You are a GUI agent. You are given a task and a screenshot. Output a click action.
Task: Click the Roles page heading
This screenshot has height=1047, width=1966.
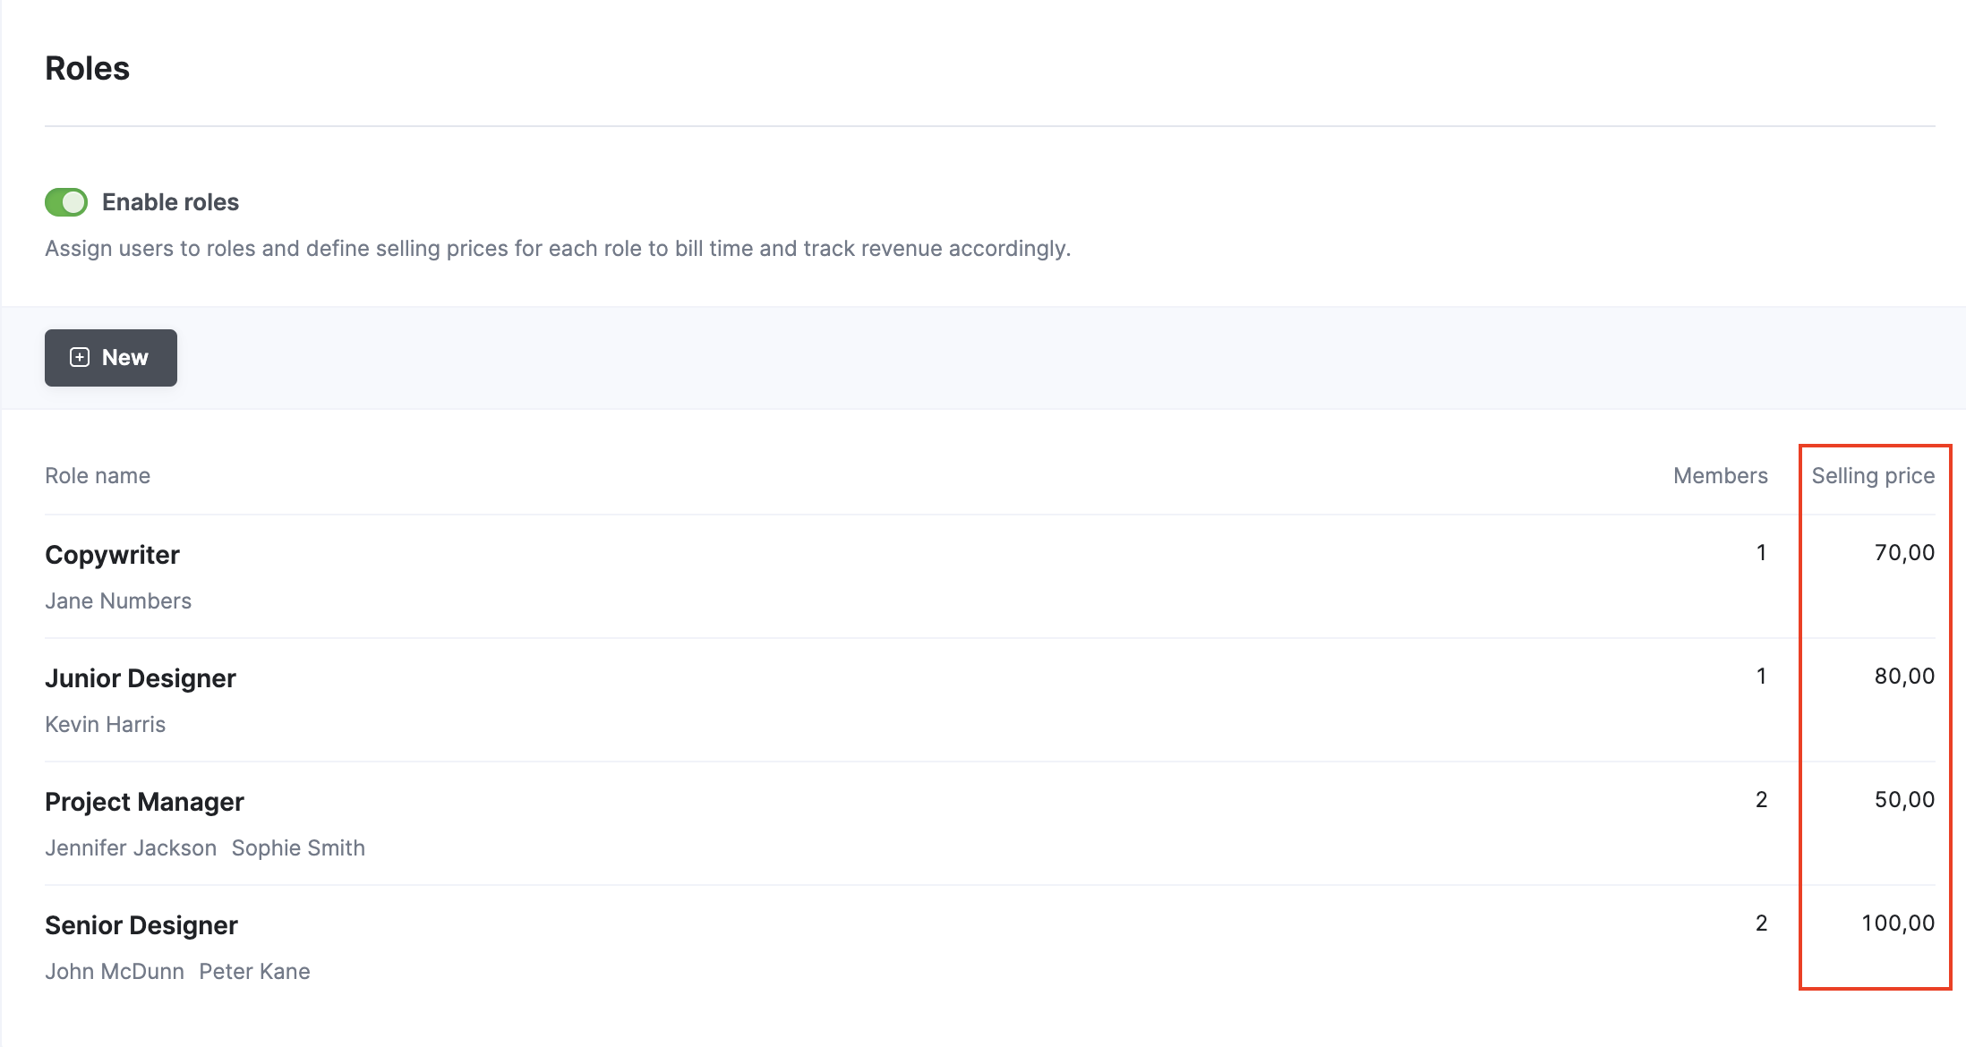87,69
